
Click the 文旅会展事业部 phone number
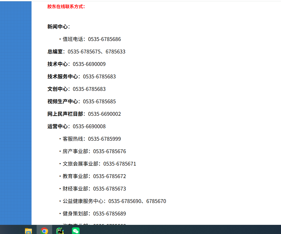click(x=99, y=164)
